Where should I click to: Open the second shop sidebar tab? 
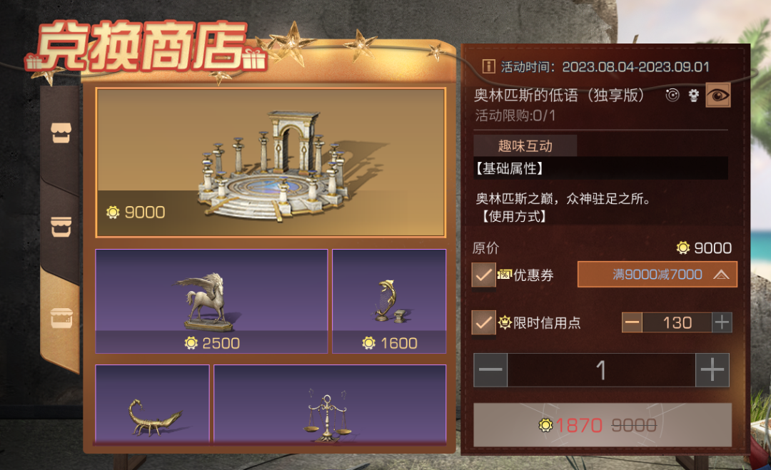[61, 227]
